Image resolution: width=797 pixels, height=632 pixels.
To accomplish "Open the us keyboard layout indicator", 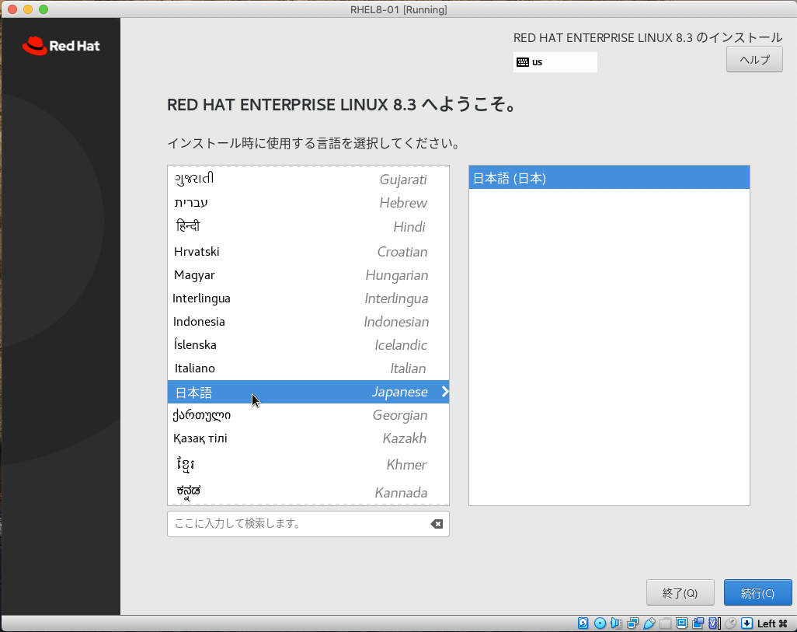I will point(555,61).
